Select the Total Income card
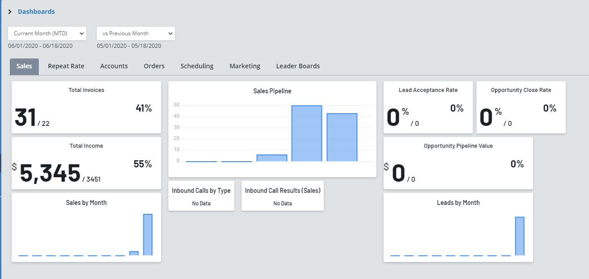This screenshot has width=589, height=279. 86,163
